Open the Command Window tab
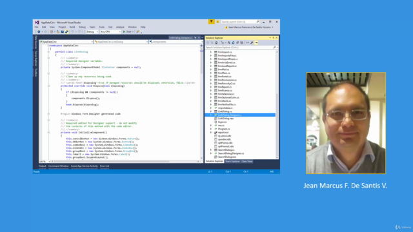 pos(59,166)
